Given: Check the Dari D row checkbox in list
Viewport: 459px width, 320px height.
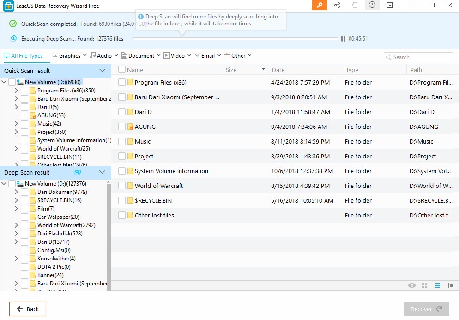Looking at the screenshot, I should pos(122,112).
